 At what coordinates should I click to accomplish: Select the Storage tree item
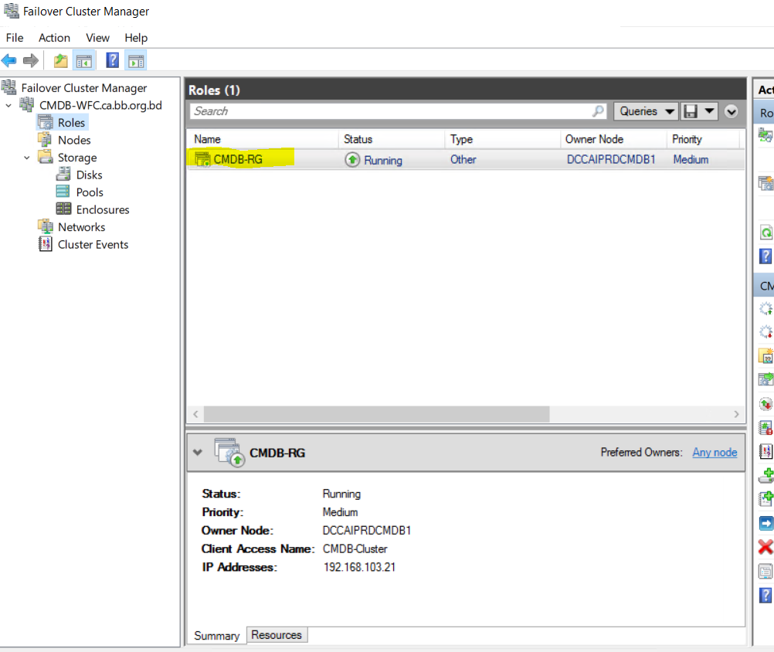[77, 158]
